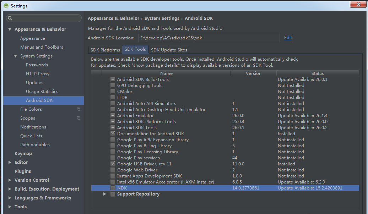The image size is (368, 214).
Task: Open the Appearance settings page
Action: pyautogui.click(x=33, y=38)
